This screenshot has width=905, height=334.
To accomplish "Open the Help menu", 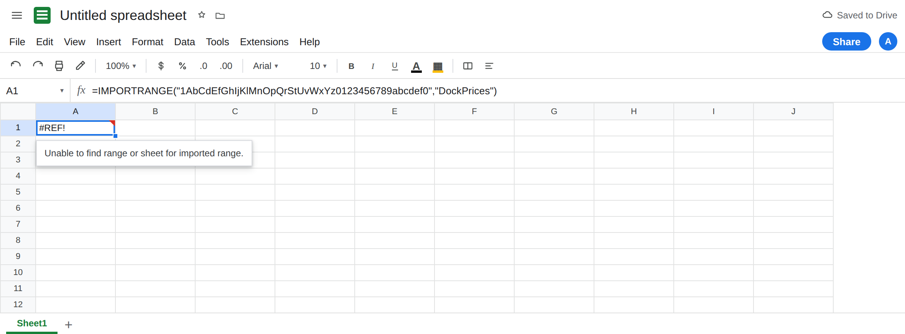I will tap(309, 42).
